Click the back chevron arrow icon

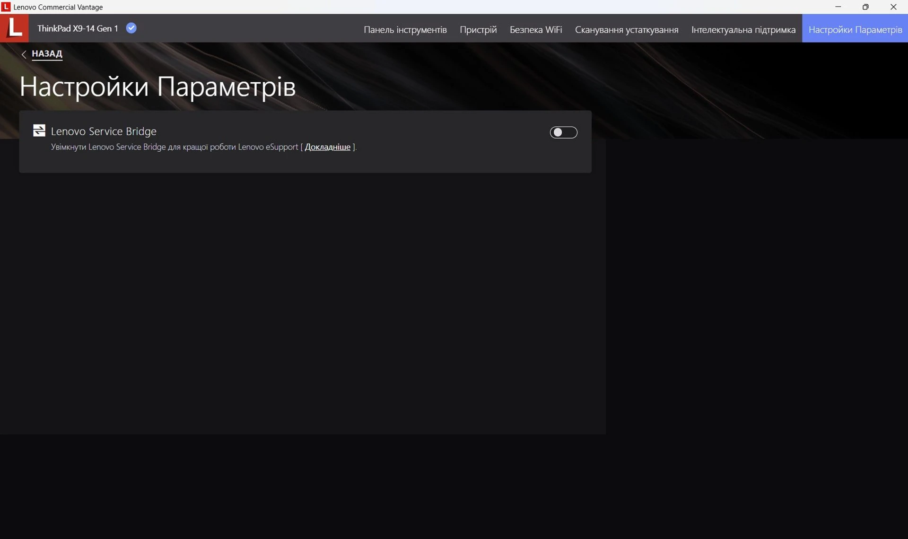tap(24, 54)
